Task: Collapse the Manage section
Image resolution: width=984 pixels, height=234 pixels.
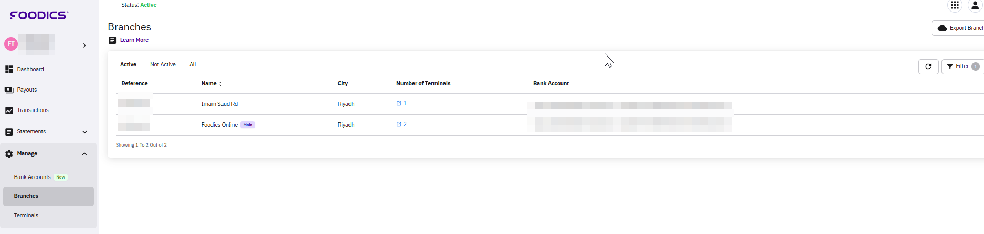Action: [x=84, y=154]
